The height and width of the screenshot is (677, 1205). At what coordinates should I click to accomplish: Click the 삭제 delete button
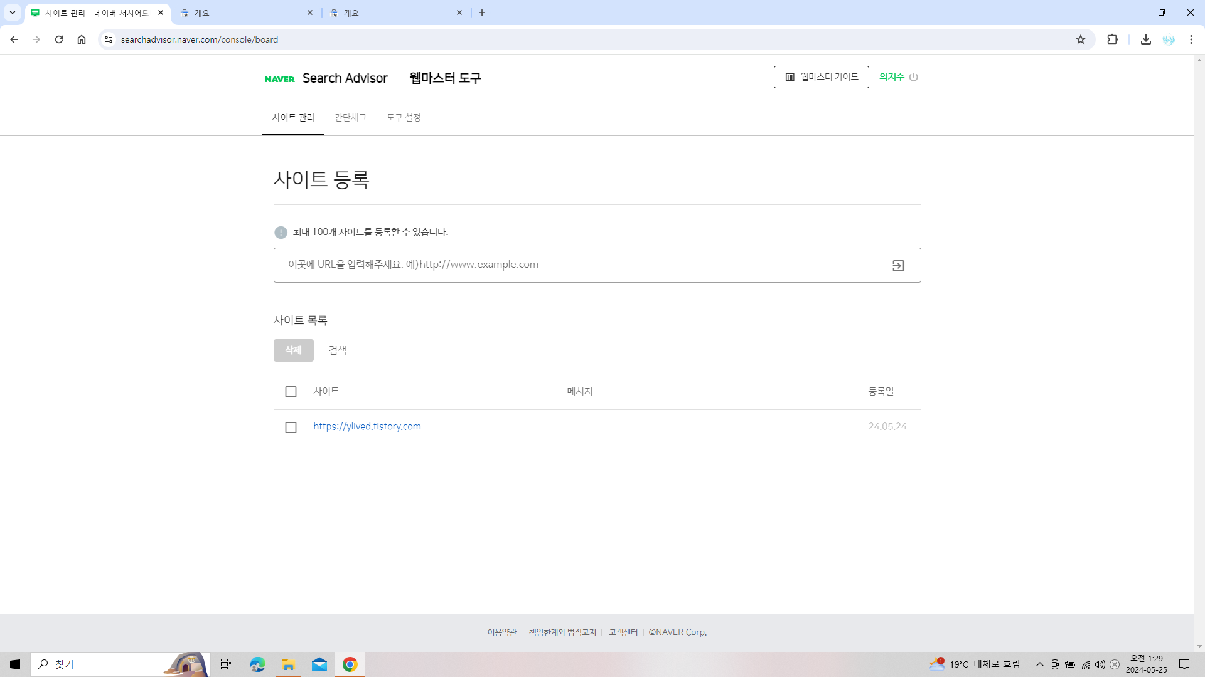click(293, 350)
